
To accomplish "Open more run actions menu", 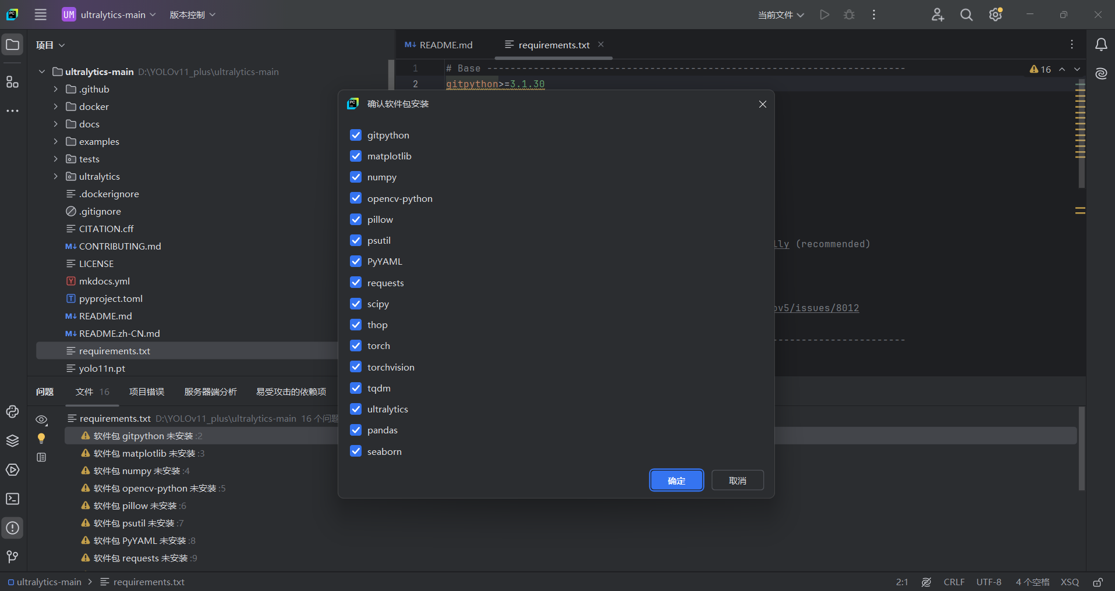I will click(x=874, y=15).
